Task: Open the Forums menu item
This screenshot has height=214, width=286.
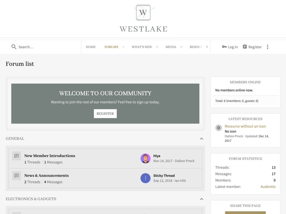Action: coord(111,47)
